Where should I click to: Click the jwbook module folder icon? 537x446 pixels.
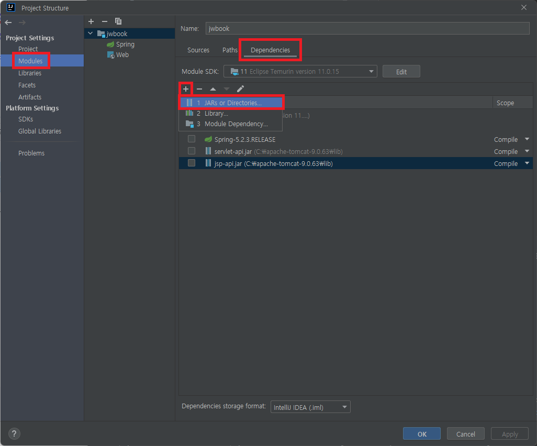[x=101, y=34]
